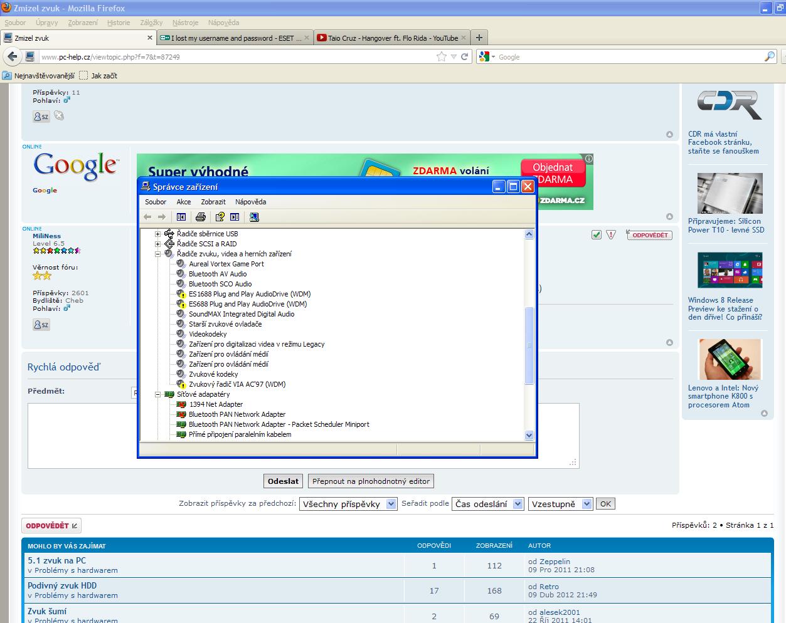Screen dimensions: 786x623
Task: Open the Nejnavštěvovanější bookmarks item
Action: tap(39, 75)
